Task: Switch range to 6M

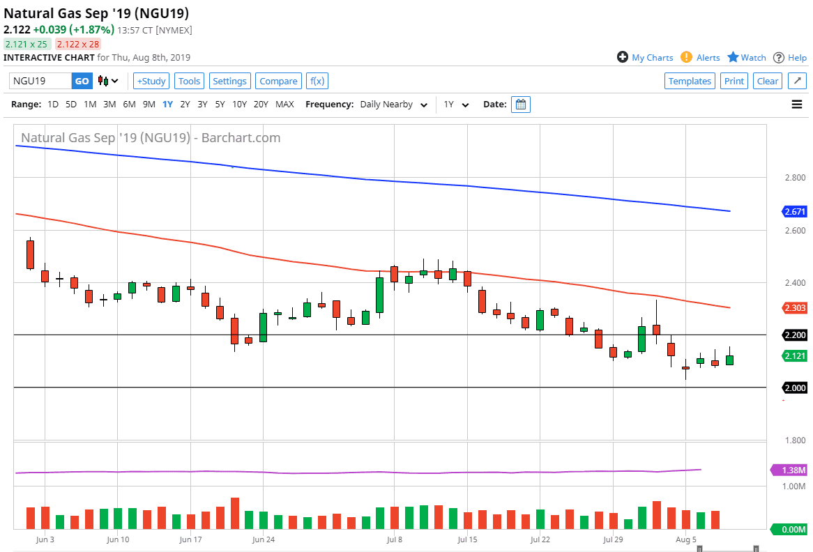Action: click(x=129, y=105)
